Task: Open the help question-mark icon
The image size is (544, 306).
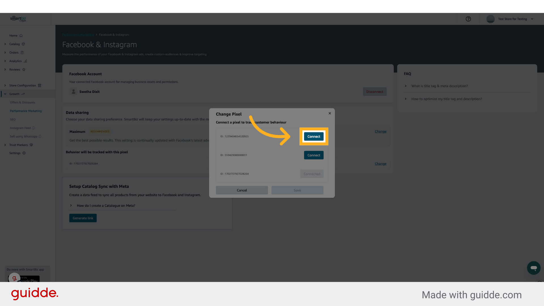Action: 468,19
